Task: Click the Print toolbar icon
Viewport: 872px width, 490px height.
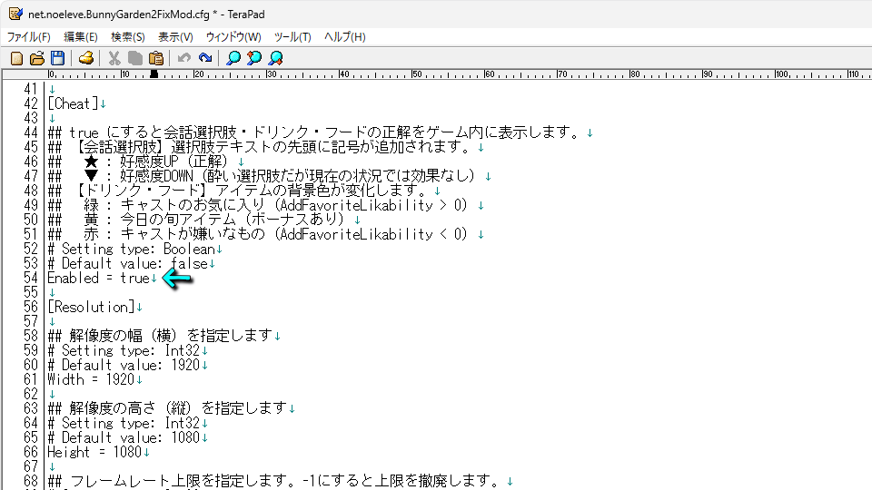Action: [85, 58]
